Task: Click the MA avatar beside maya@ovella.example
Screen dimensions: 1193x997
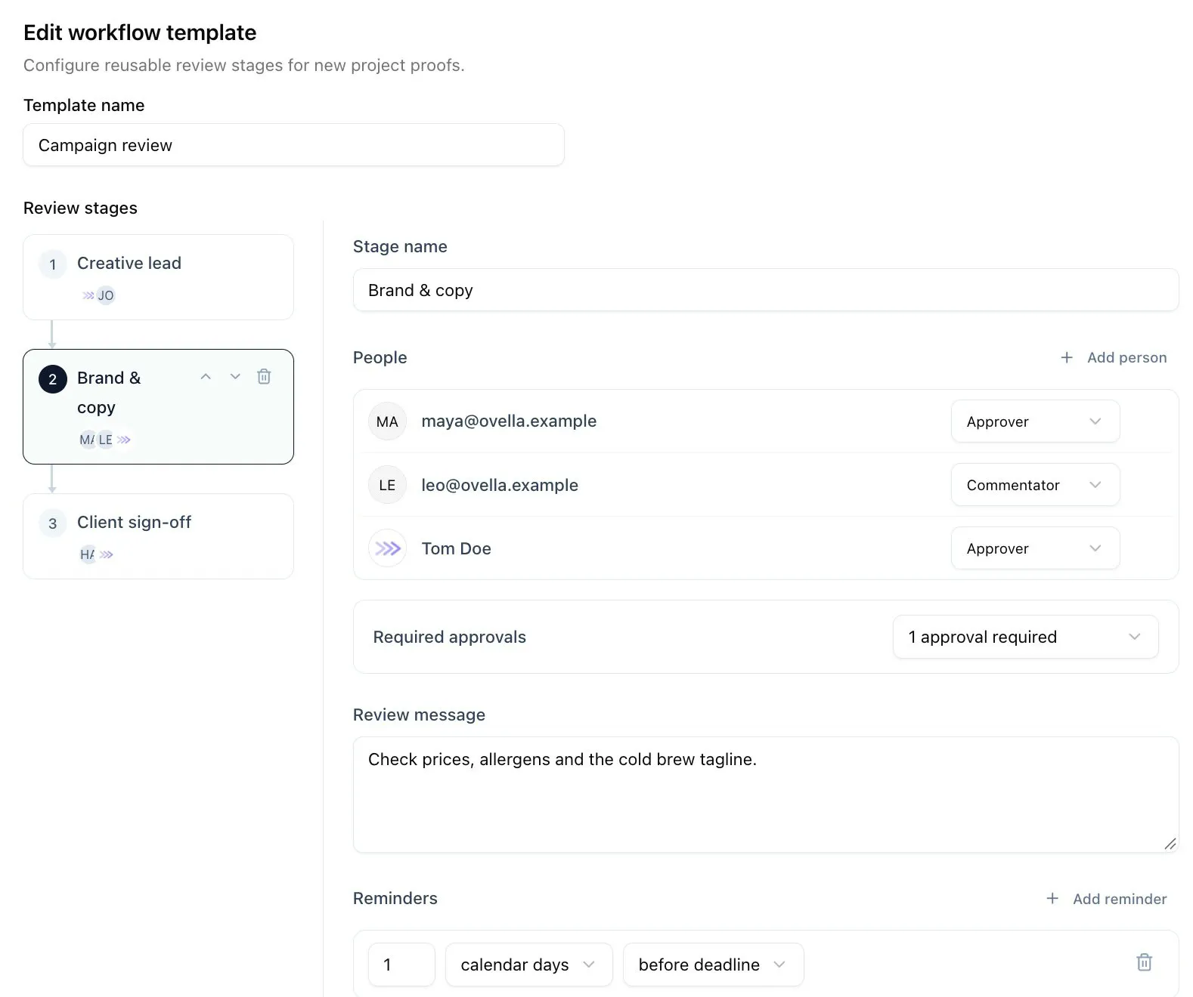Action: (387, 421)
